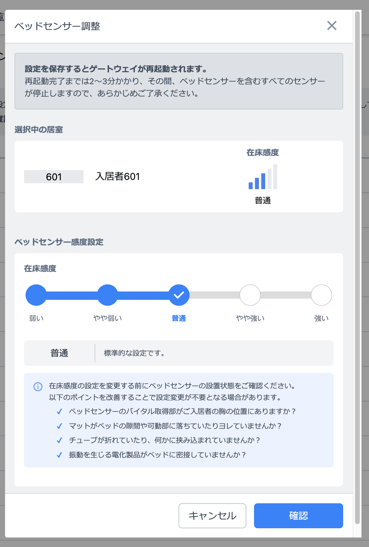Click the info circle icon in notice

coord(38,386)
